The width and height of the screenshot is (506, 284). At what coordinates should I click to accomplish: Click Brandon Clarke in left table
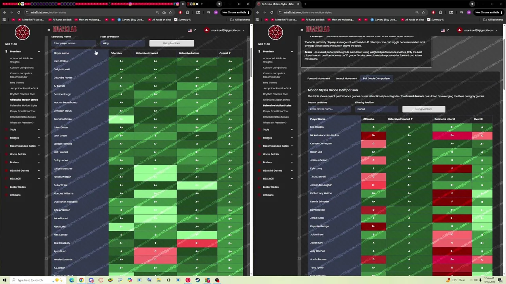pos(62,119)
